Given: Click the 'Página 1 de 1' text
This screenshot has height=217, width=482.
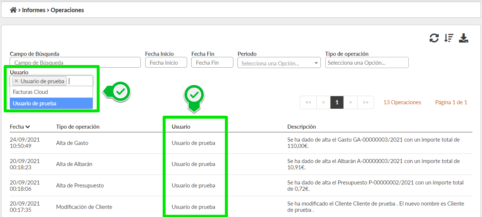Looking at the screenshot, I should tap(451, 102).
